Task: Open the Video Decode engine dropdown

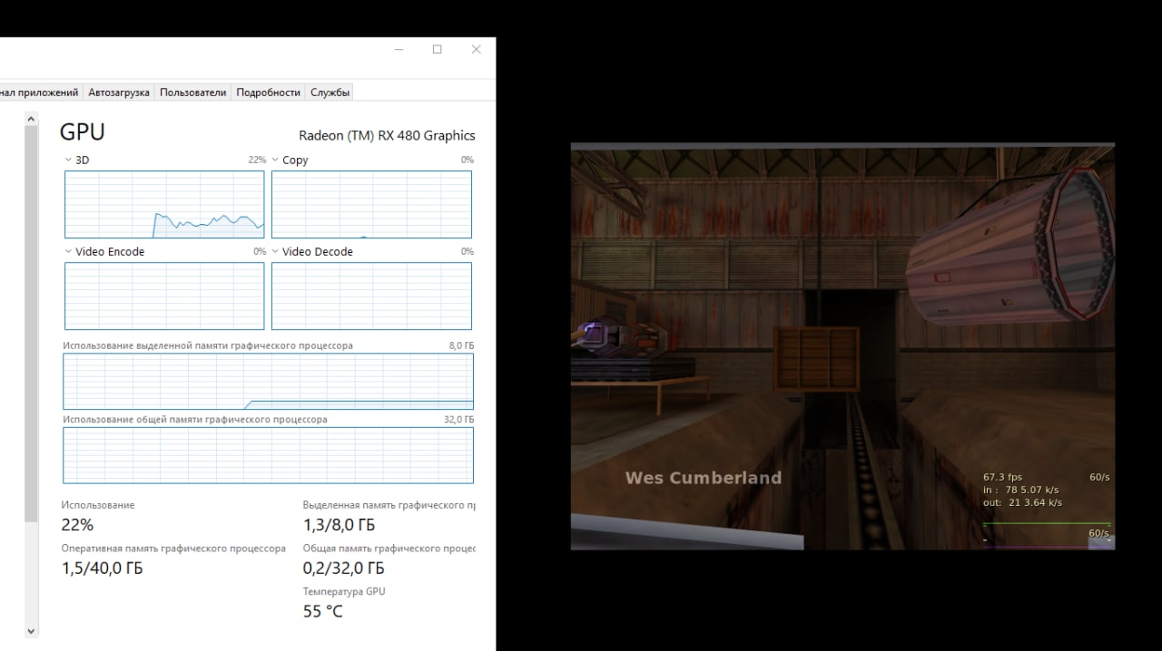Action: coord(275,251)
